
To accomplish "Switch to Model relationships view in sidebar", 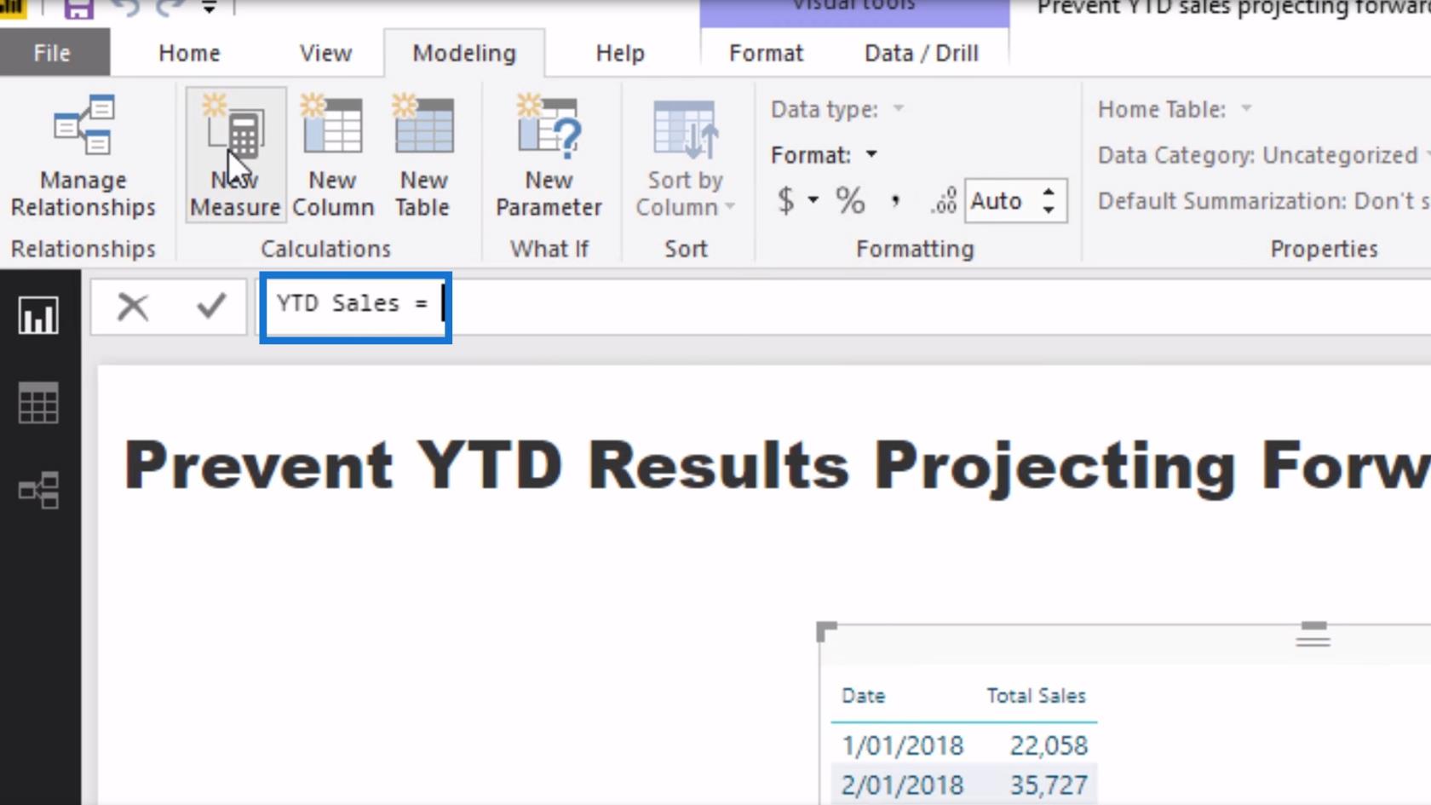I will [38, 490].
